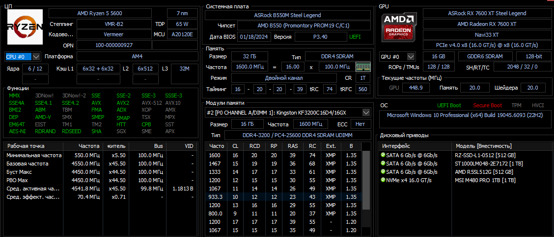This screenshot has width=554, height=237.
Task: Click the AMD Radeon Graphics logo
Action: tap(399, 27)
